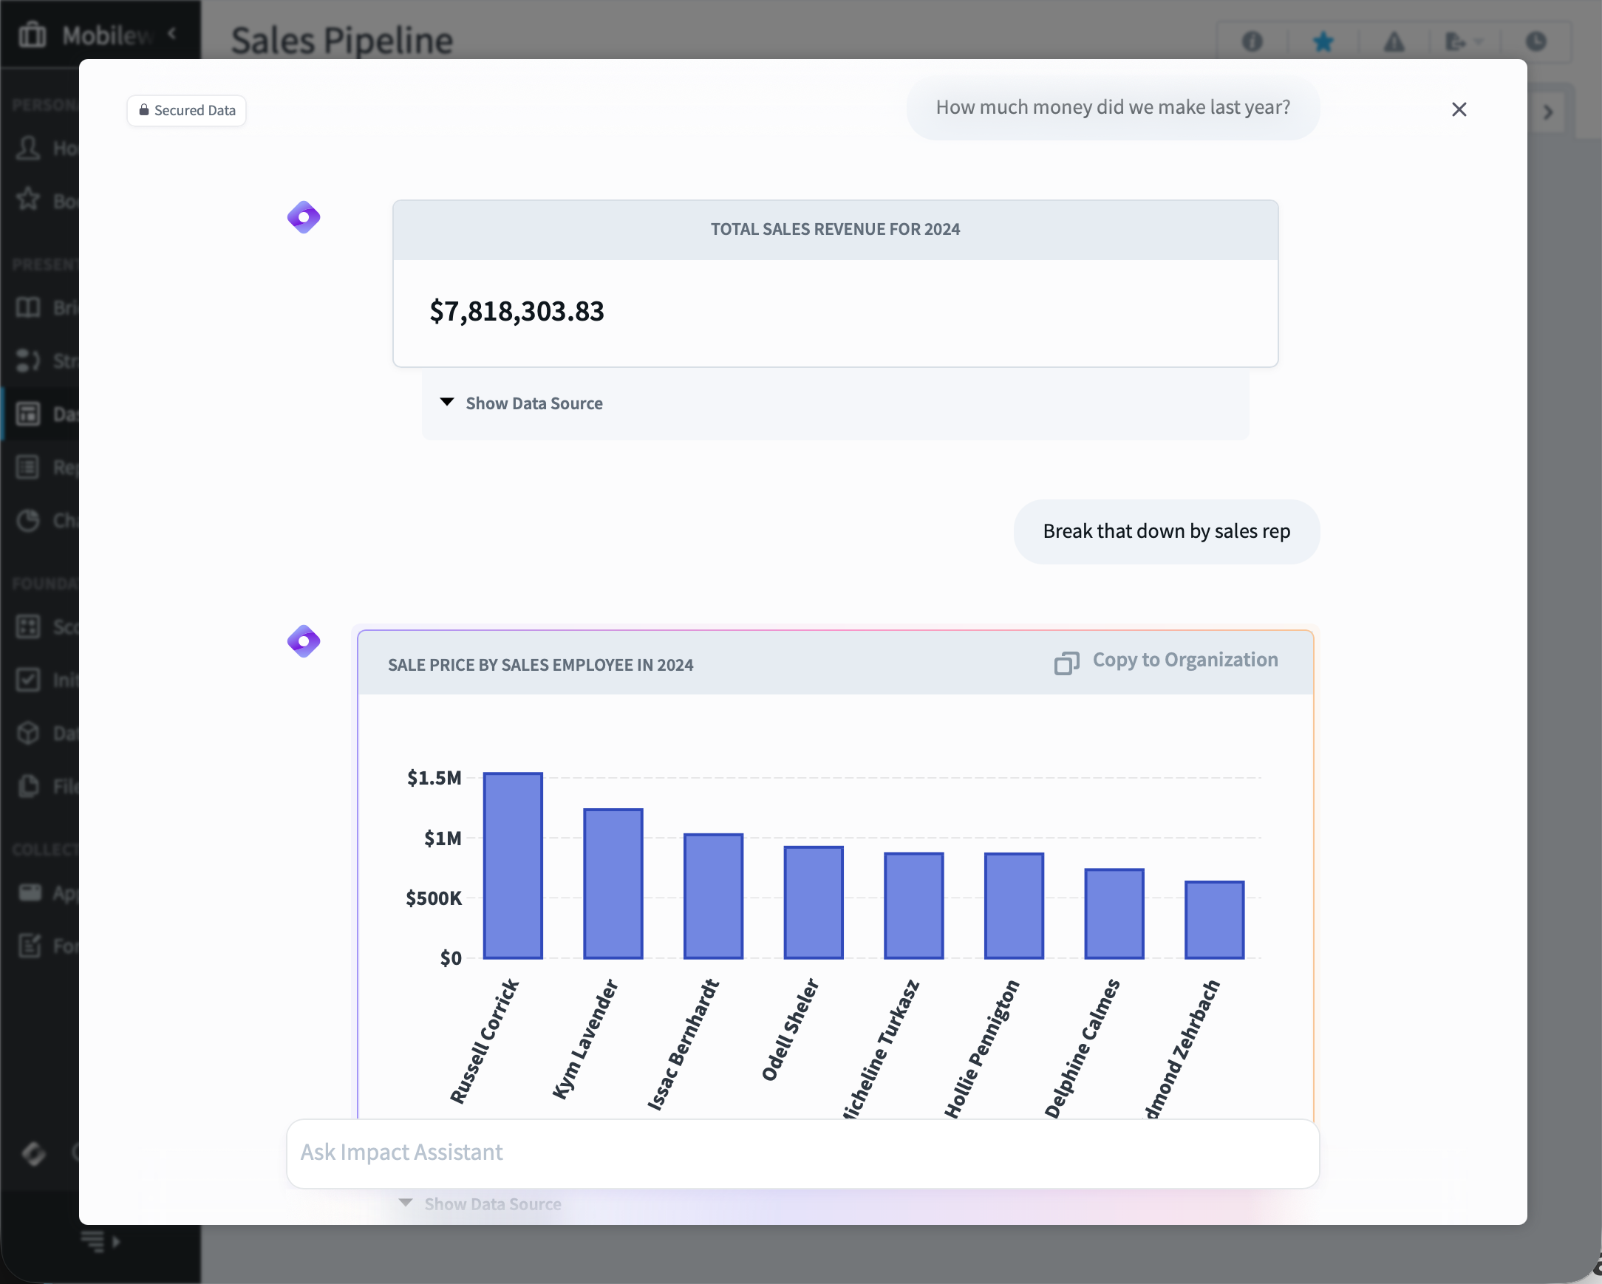Toggle the Initiatives checkbox icon in sidebar

[27, 680]
